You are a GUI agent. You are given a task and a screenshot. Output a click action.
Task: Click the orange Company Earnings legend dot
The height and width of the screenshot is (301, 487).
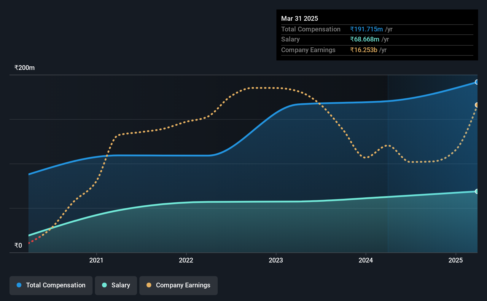point(149,285)
